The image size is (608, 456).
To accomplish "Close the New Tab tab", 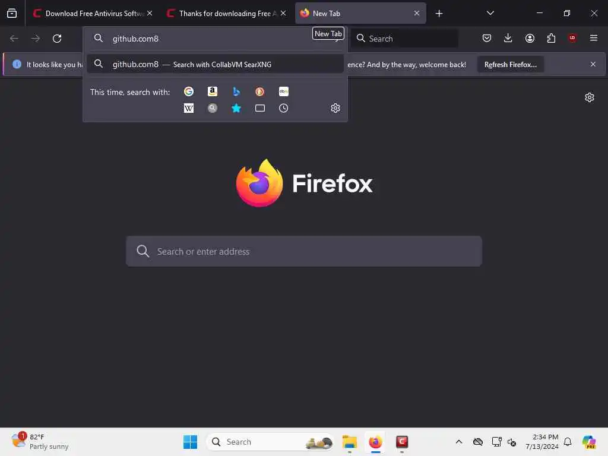I will 416,13.
